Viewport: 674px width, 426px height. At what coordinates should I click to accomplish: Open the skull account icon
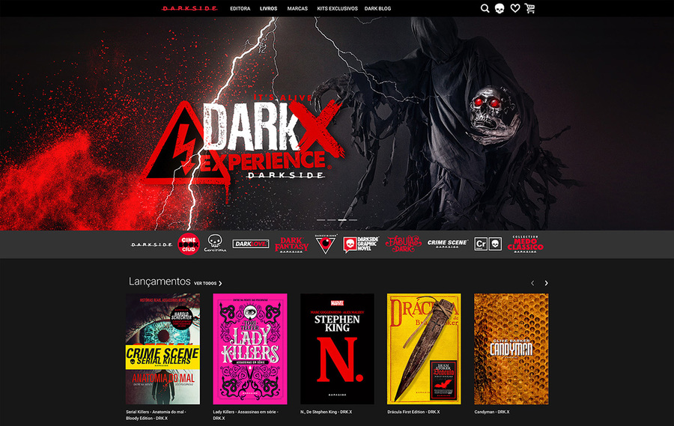pos(500,8)
